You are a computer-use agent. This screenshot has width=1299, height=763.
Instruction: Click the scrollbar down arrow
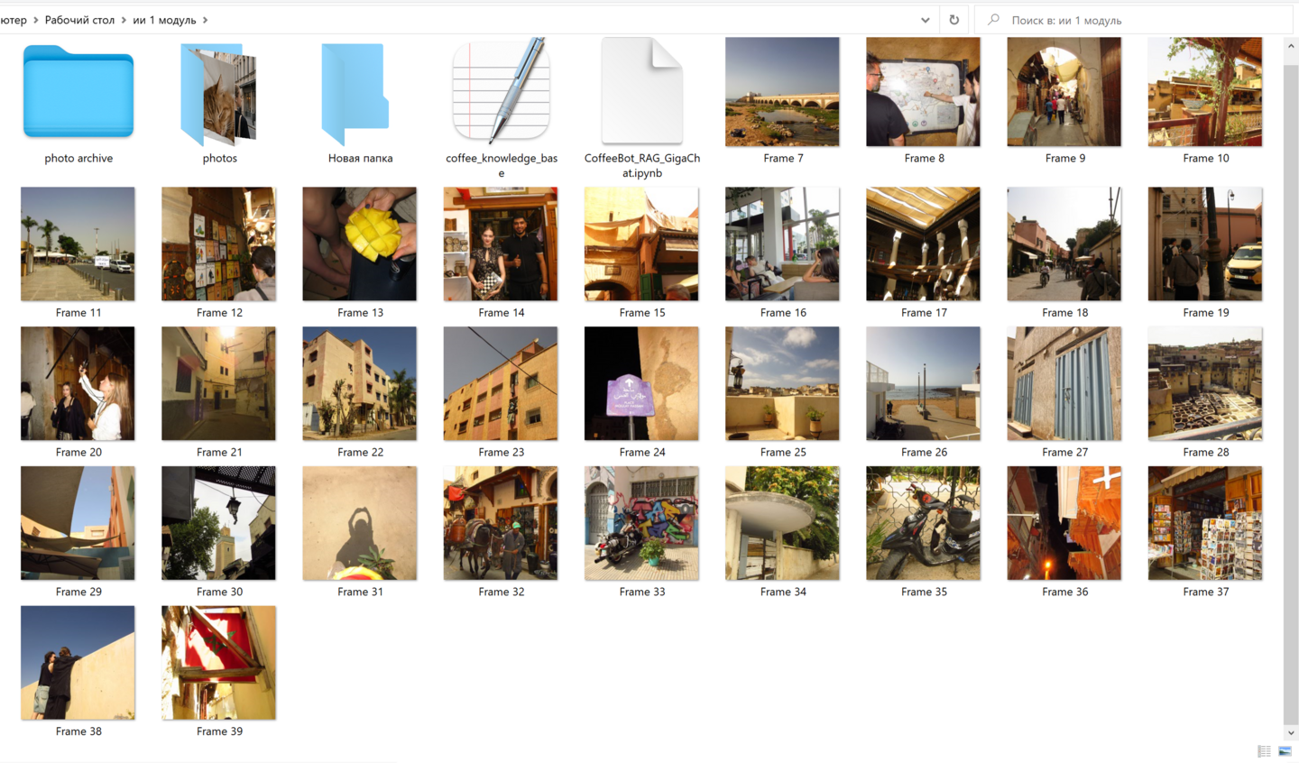1291,733
